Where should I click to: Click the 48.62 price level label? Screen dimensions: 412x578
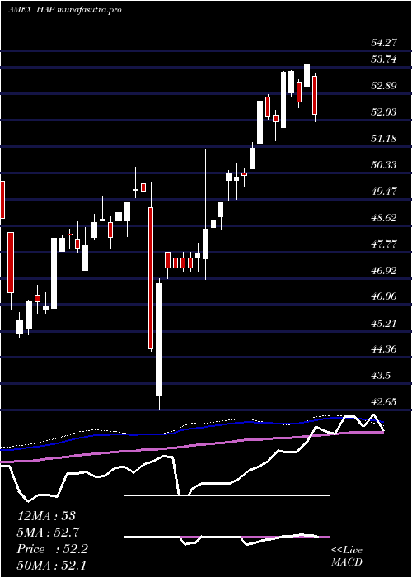(384, 218)
